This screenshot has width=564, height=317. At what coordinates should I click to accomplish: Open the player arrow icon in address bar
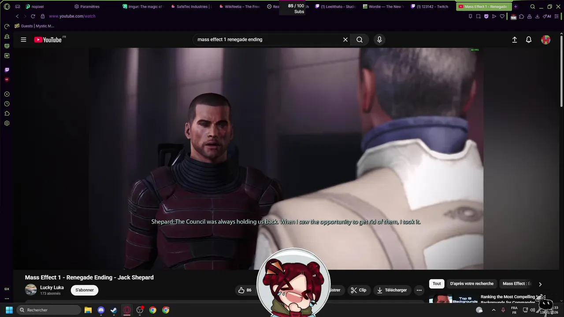(494, 16)
